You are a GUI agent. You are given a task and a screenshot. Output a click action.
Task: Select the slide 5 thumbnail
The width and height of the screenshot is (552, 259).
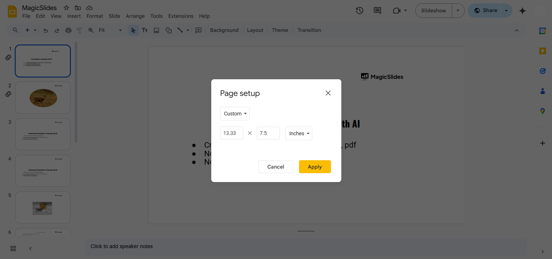pos(43,208)
